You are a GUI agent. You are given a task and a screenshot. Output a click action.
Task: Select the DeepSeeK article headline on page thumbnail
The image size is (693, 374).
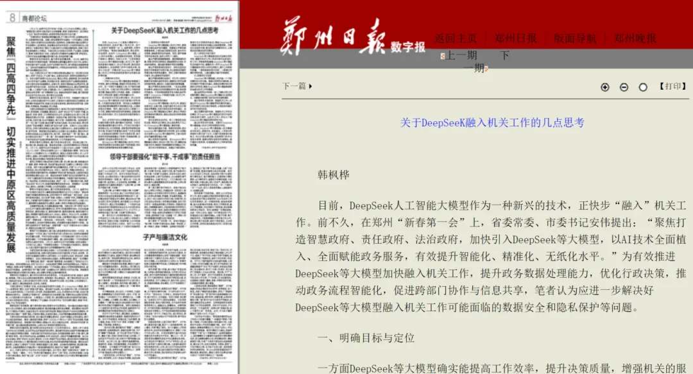pyautogui.click(x=165, y=31)
